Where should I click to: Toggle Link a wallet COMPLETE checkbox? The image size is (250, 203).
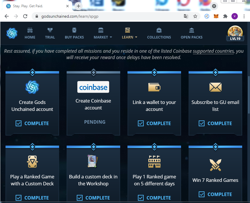click(x=140, y=123)
